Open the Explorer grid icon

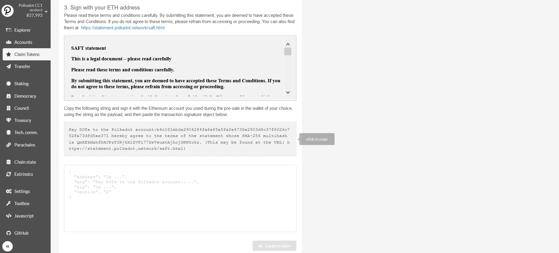[9, 30]
